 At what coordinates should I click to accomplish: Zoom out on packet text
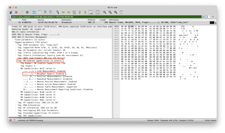coord(110,12)
